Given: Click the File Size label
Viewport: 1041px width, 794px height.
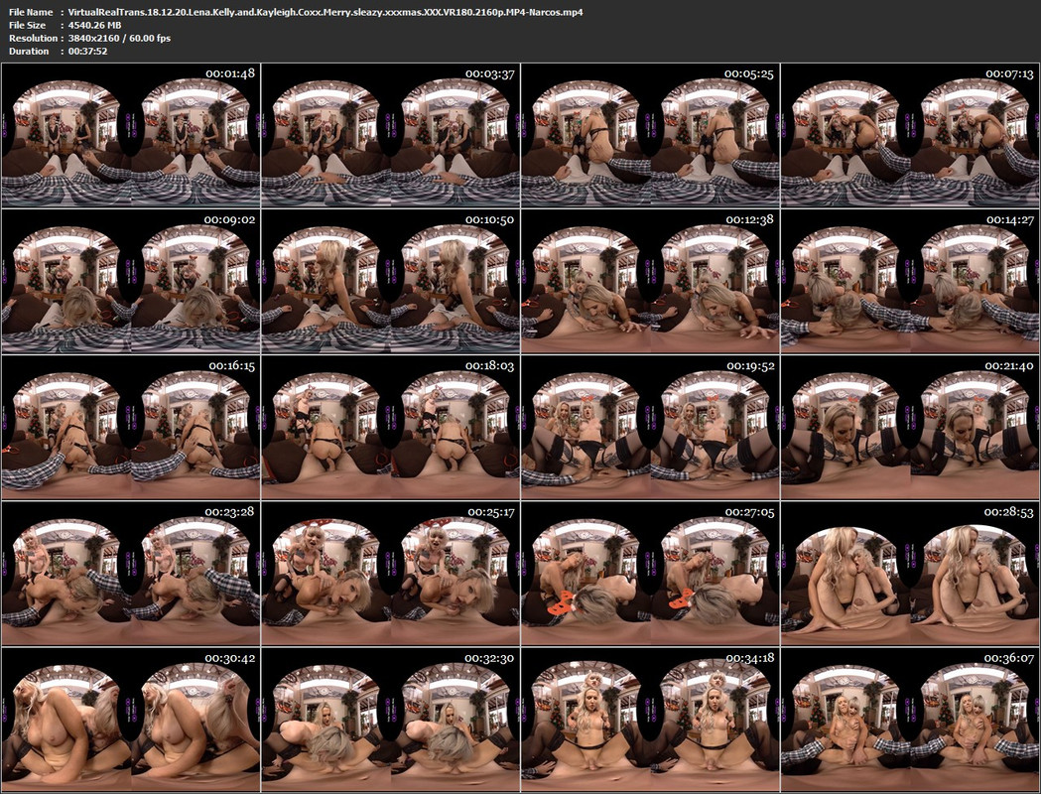Looking at the screenshot, I should point(27,25).
